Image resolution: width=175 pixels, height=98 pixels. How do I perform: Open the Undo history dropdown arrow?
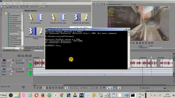coord(34,7)
